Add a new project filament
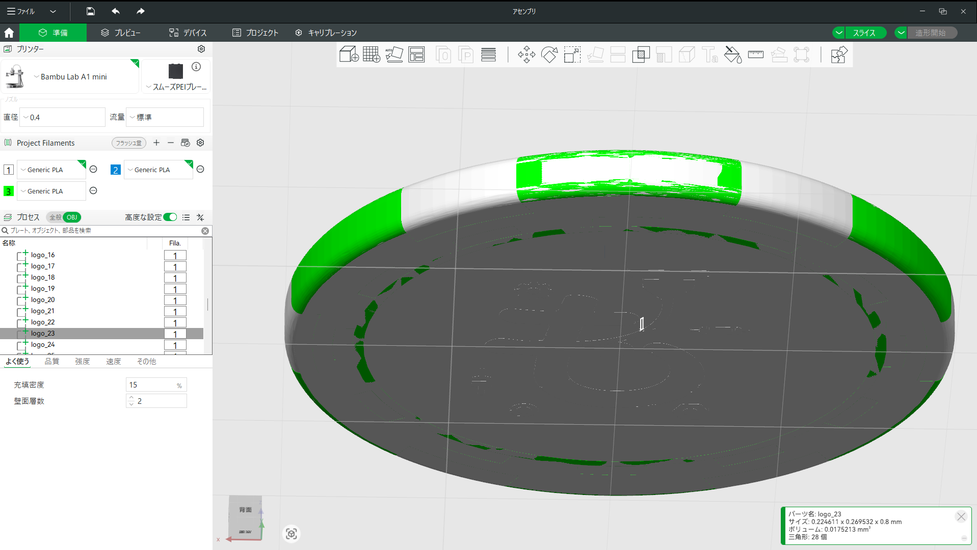This screenshot has width=977, height=550. (156, 143)
